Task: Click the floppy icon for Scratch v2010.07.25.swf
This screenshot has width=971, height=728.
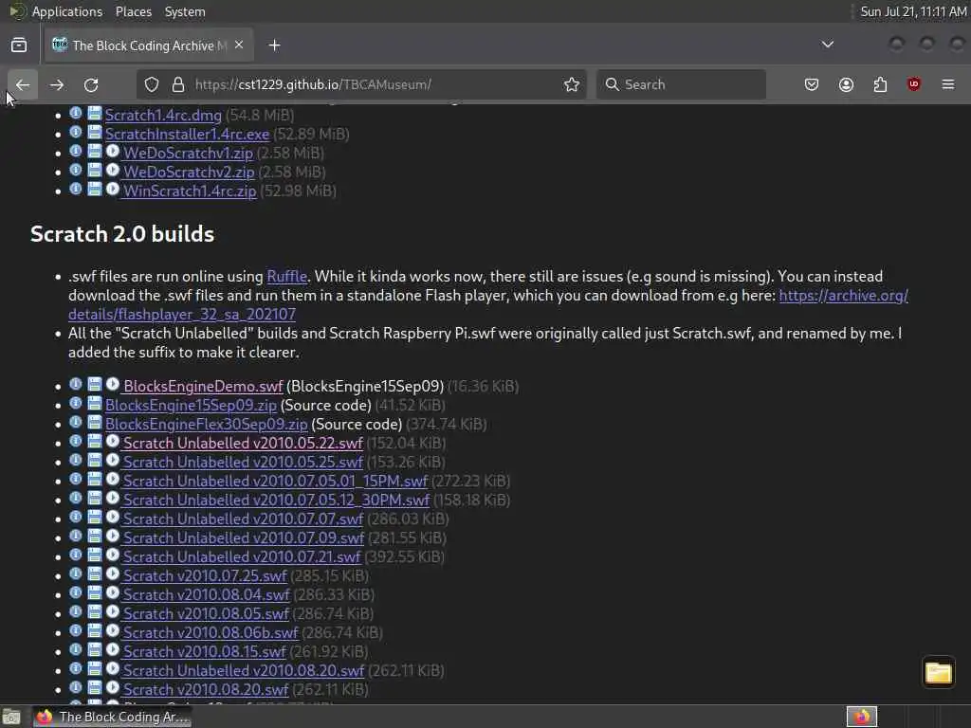Action: [x=94, y=574]
